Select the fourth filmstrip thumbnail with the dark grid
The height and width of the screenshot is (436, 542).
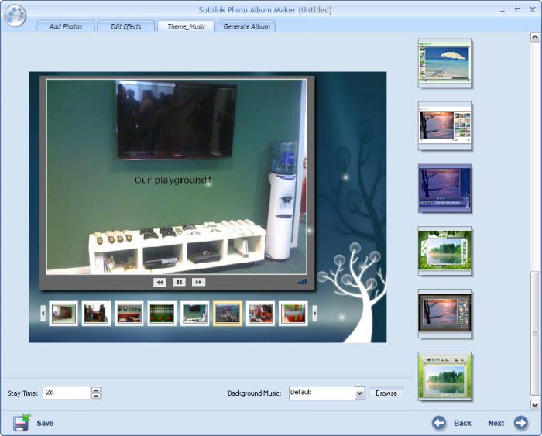click(x=162, y=314)
